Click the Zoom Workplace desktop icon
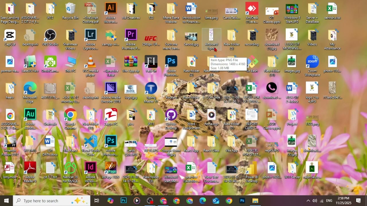The height and width of the screenshot is (206, 367). (x=312, y=66)
